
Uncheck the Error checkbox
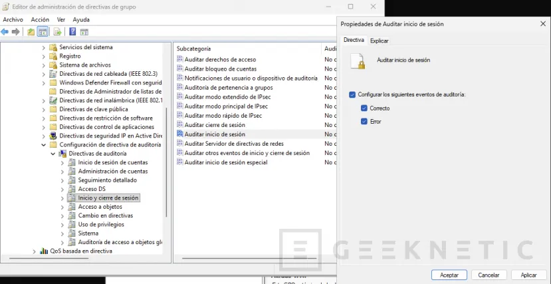[x=364, y=122]
